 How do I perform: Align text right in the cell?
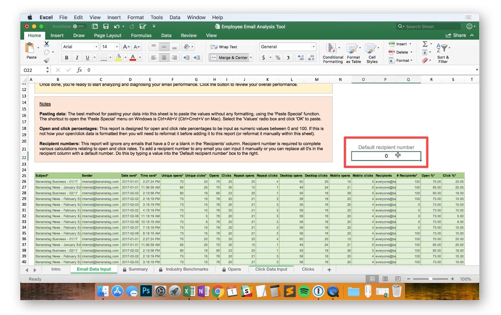pos(175,58)
